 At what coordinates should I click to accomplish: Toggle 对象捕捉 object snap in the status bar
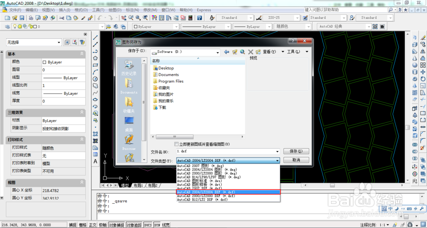coord(117,225)
